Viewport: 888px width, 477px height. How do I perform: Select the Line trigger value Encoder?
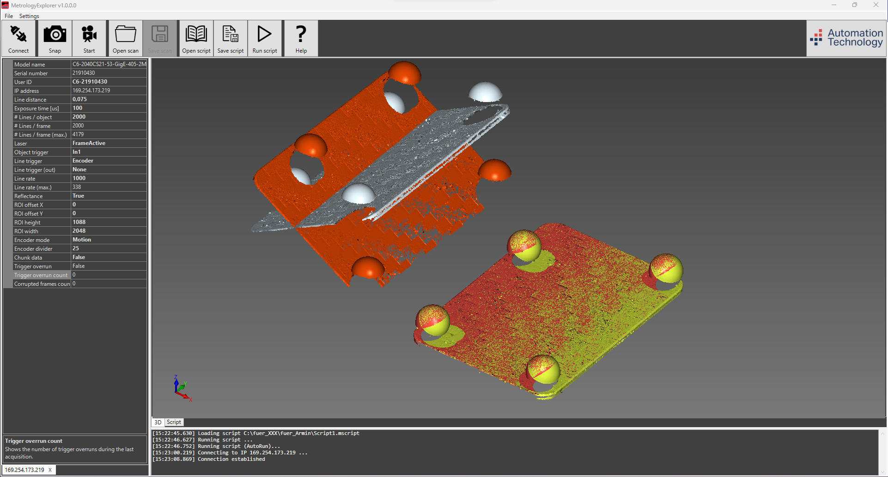(109, 161)
